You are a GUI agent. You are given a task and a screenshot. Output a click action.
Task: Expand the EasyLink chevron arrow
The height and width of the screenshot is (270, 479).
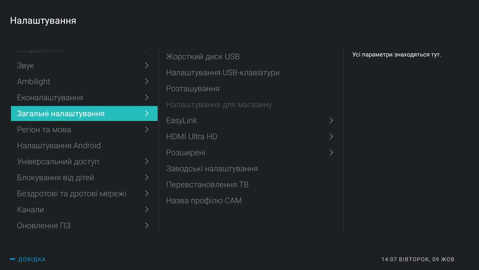coord(331,120)
